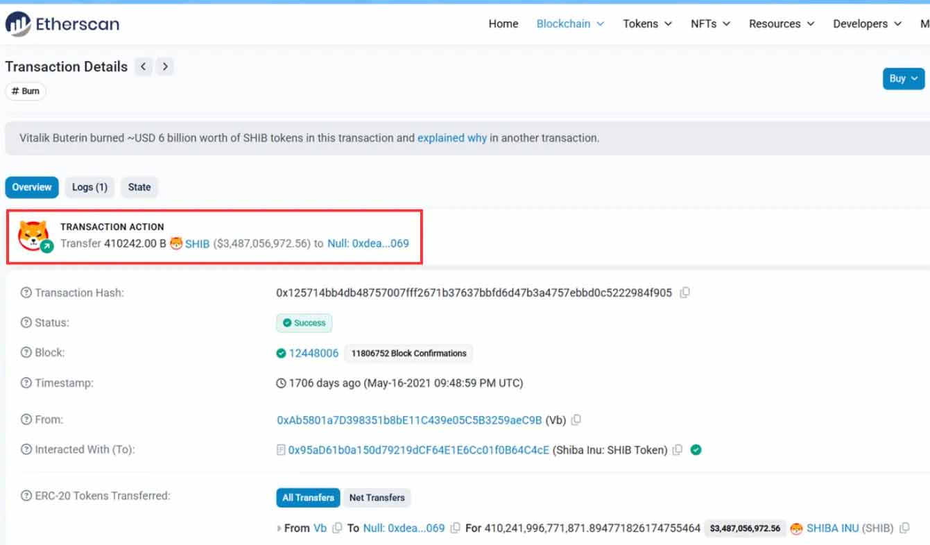Screen dimensions: 930x545
Task: Click the Transaction Details heading
Action: (67, 67)
